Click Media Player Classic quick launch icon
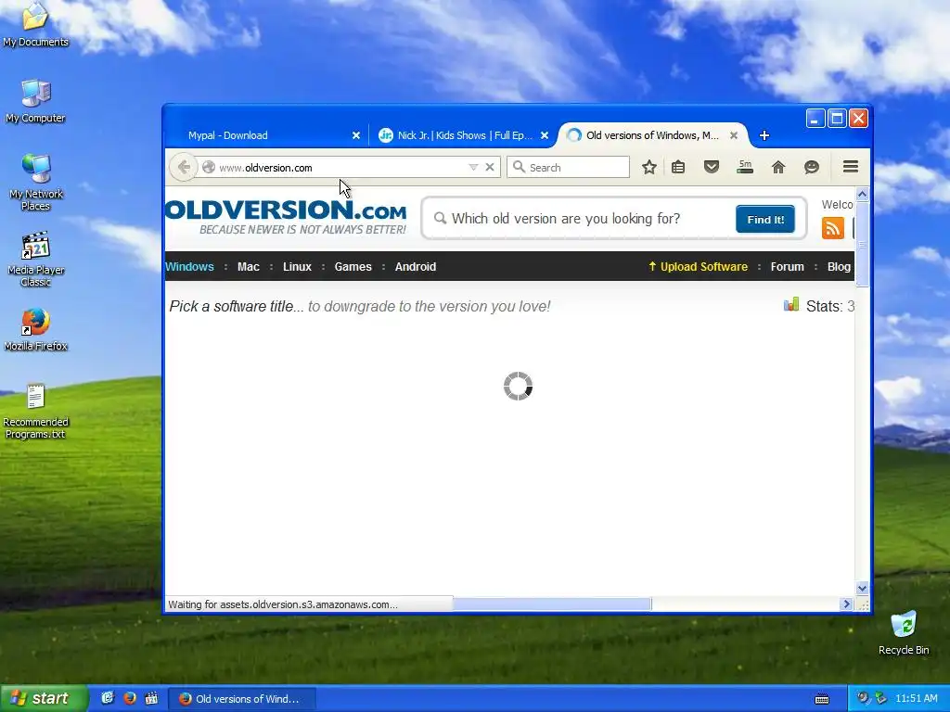 [x=151, y=698]
